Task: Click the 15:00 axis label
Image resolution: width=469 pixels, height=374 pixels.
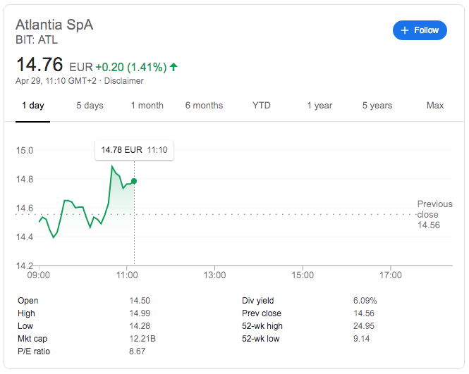Action: [x=303, y=275]
